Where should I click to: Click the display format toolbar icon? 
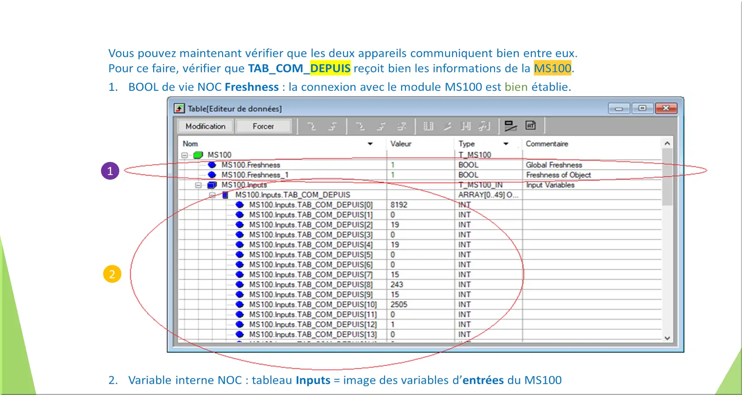(x=510, y=126)
